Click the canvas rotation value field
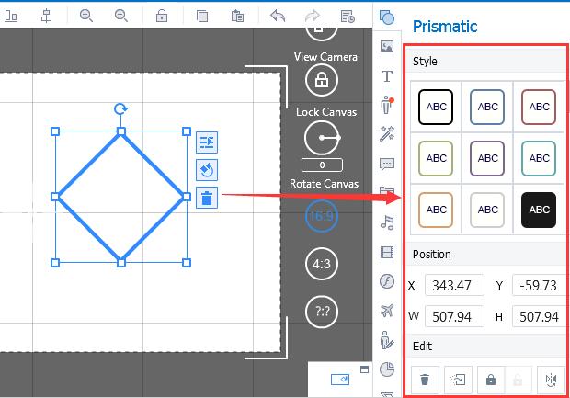This screenshot has height=398, width=570. (x=322, y=165)
